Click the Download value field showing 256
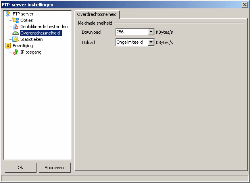The height and width of the screenshot is (183, 250). pos(132,32)
